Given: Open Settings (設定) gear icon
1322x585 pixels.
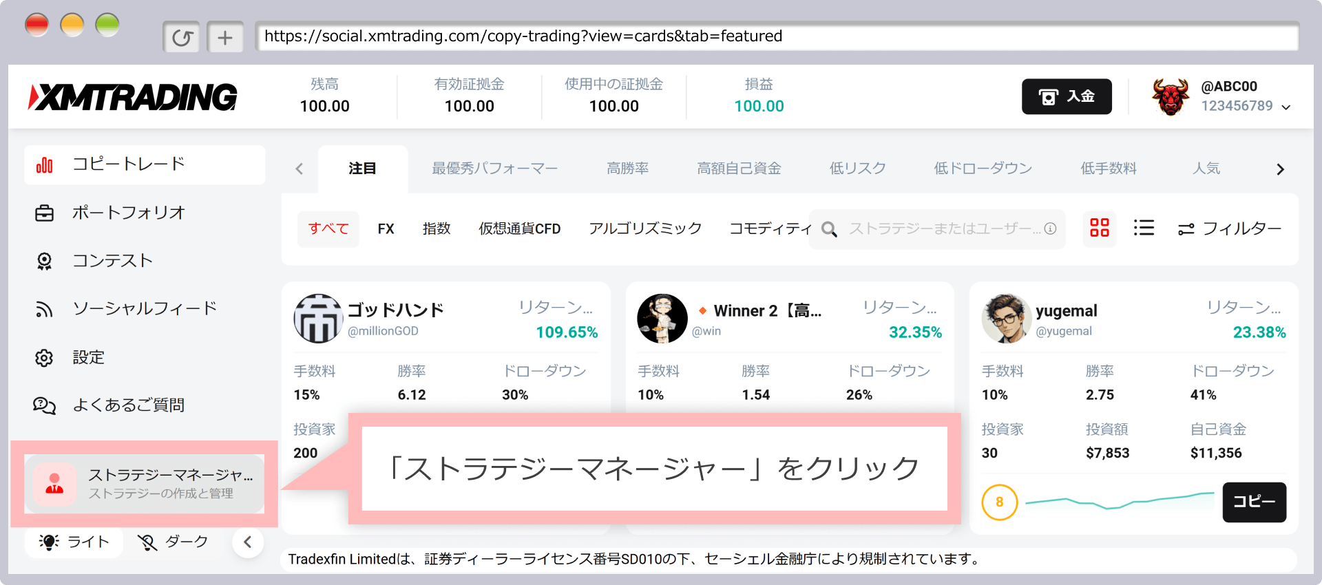Looking at the screenshot, I should [44, 358].
